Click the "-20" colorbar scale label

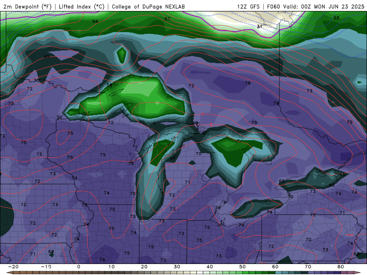click(x=13, y=267)
